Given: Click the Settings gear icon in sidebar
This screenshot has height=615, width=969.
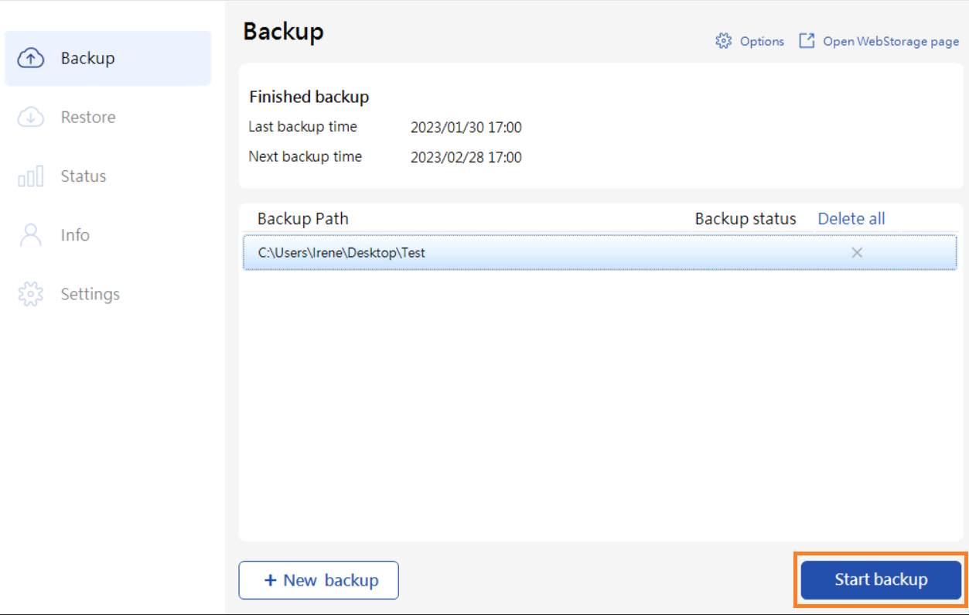Looking at the screenshot, I should coord(30,294).
